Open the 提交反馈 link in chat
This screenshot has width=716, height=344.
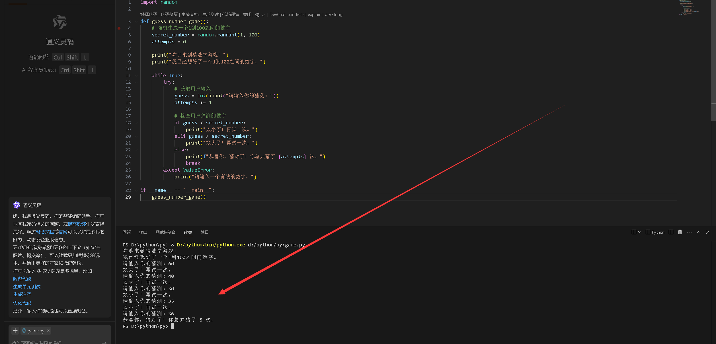click(x=77, y=224)
